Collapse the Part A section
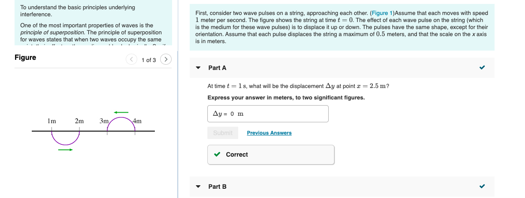The image size is (525, 198). point(199,68)
